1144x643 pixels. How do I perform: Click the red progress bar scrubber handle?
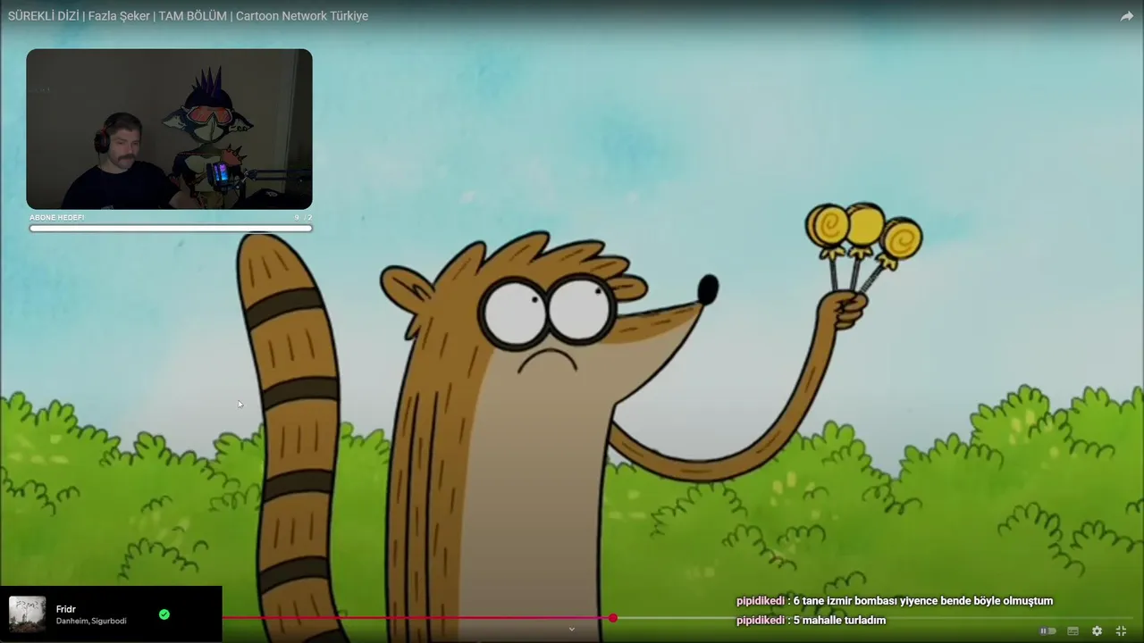(613, 618)
